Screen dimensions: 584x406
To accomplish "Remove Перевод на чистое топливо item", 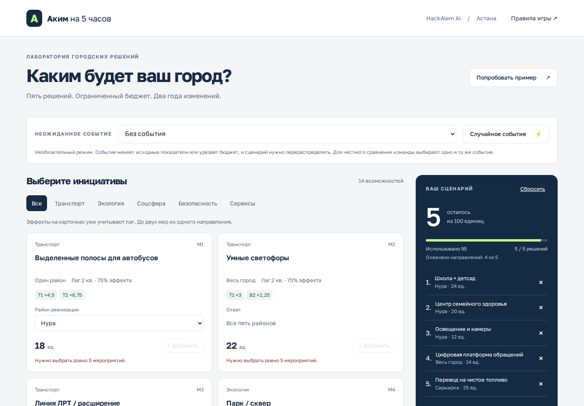I will click(x=541, y=384).
